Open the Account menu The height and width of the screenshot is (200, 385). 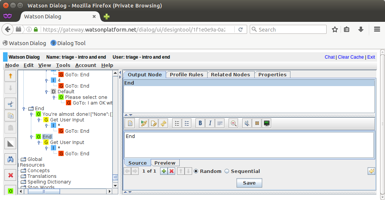point(86,65)
